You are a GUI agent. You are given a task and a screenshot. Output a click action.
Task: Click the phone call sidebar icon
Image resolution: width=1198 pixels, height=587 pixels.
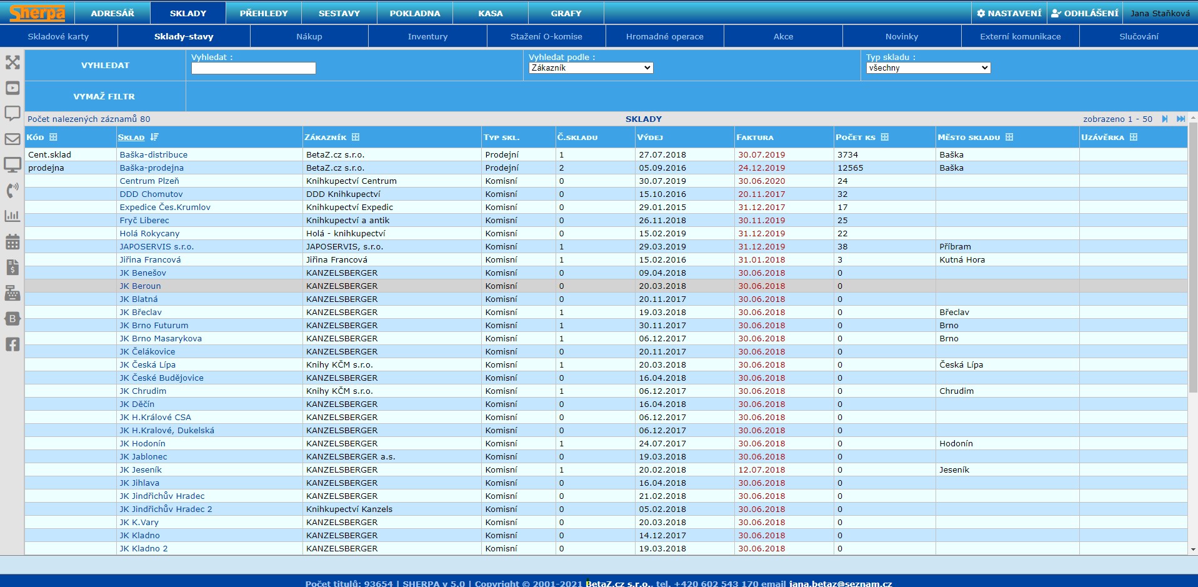pyautogui.click(x=12, y=191)
